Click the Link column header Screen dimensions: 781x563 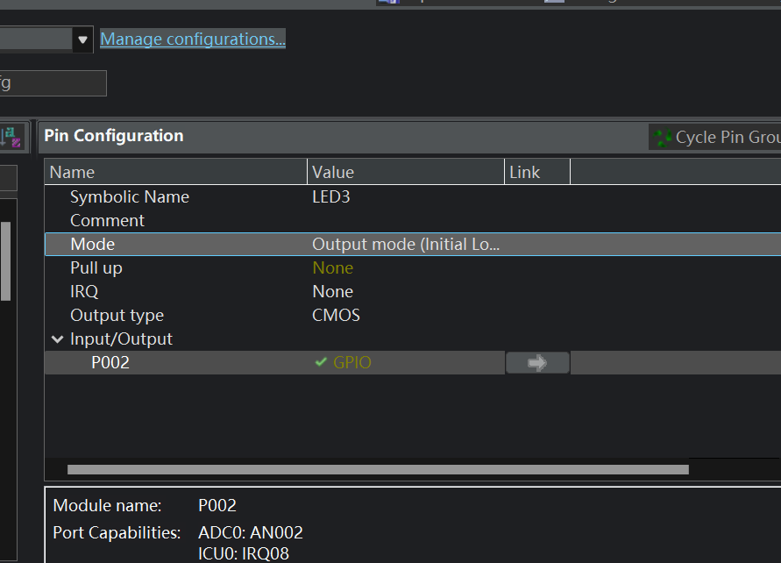click(537, 172)
